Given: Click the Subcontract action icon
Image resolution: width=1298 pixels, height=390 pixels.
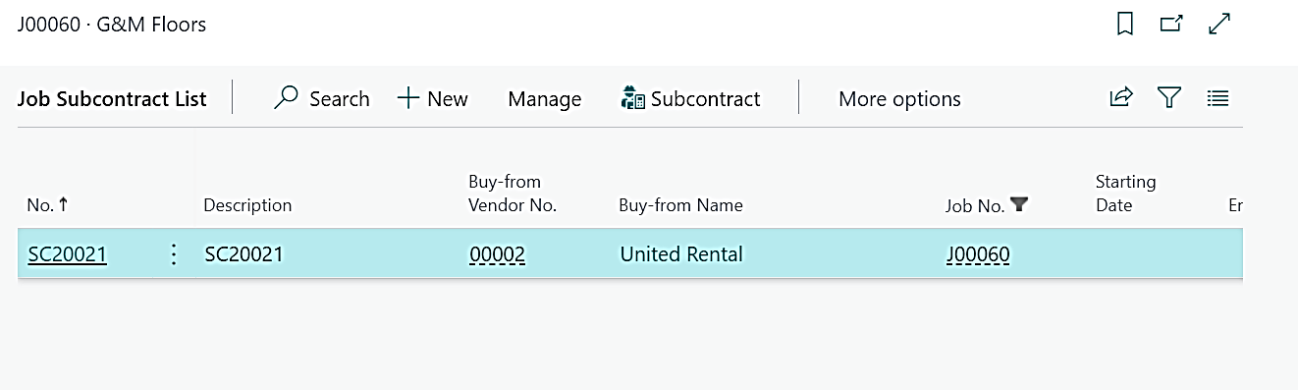Looking at the screenshot, I should click(633, 98).
